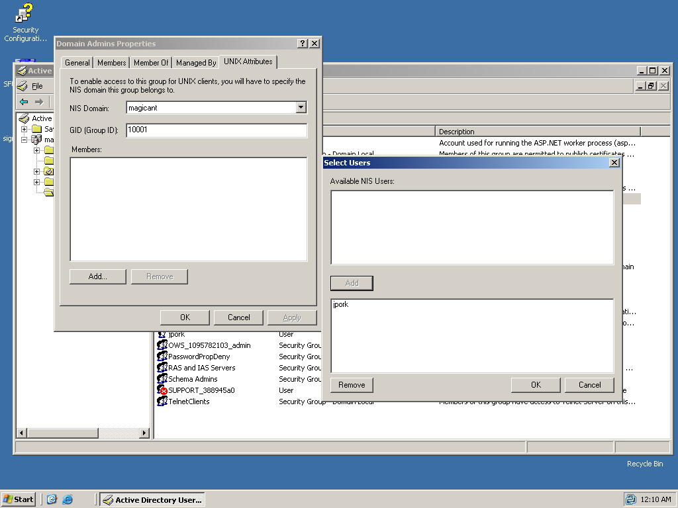Confirm Select Users dialog with OK
This screenshot has height=508, width=678.
click(536, 385)
